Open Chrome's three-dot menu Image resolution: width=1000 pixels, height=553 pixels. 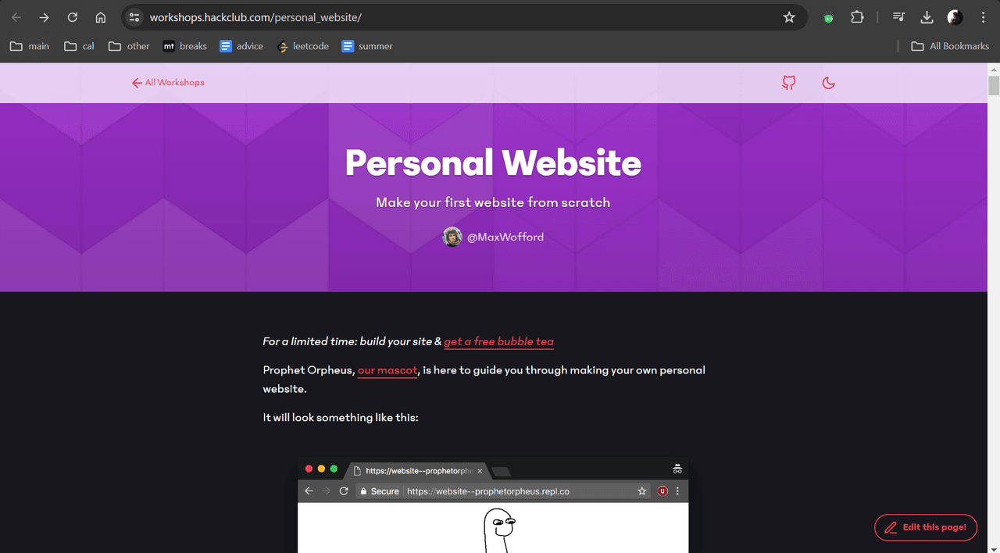point(983,17)
